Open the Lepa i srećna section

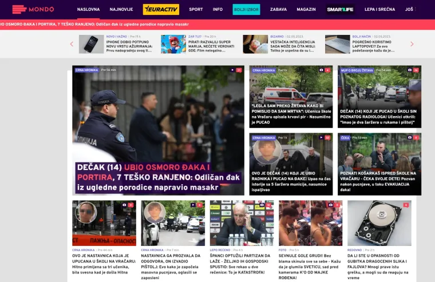(x=379, y=9)
